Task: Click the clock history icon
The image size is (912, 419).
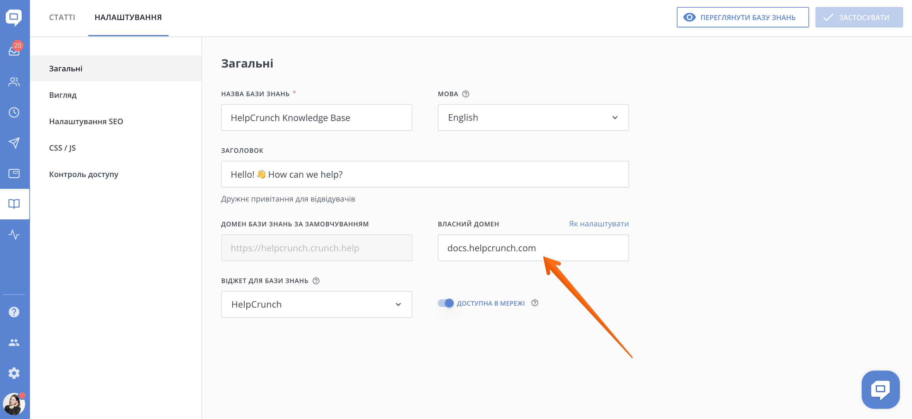Action: [x=14, y=112]
